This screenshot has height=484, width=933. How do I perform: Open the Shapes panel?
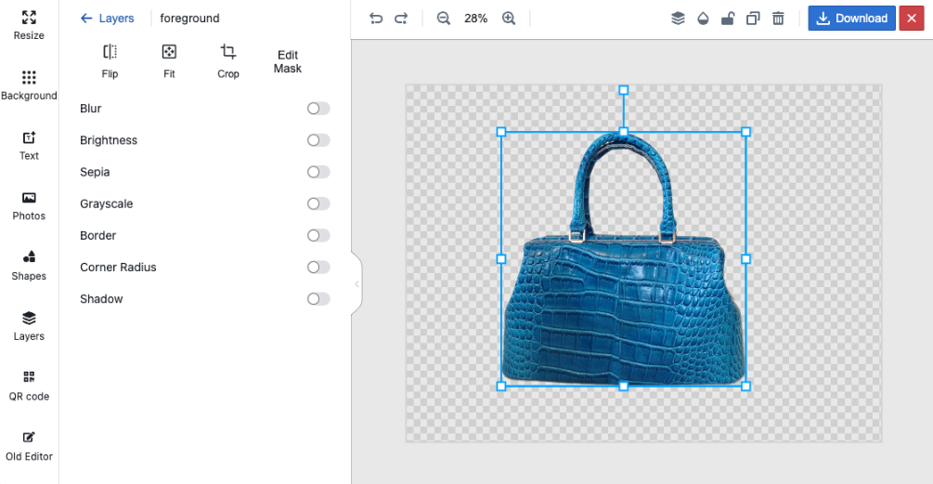click(x=29, y=266)
